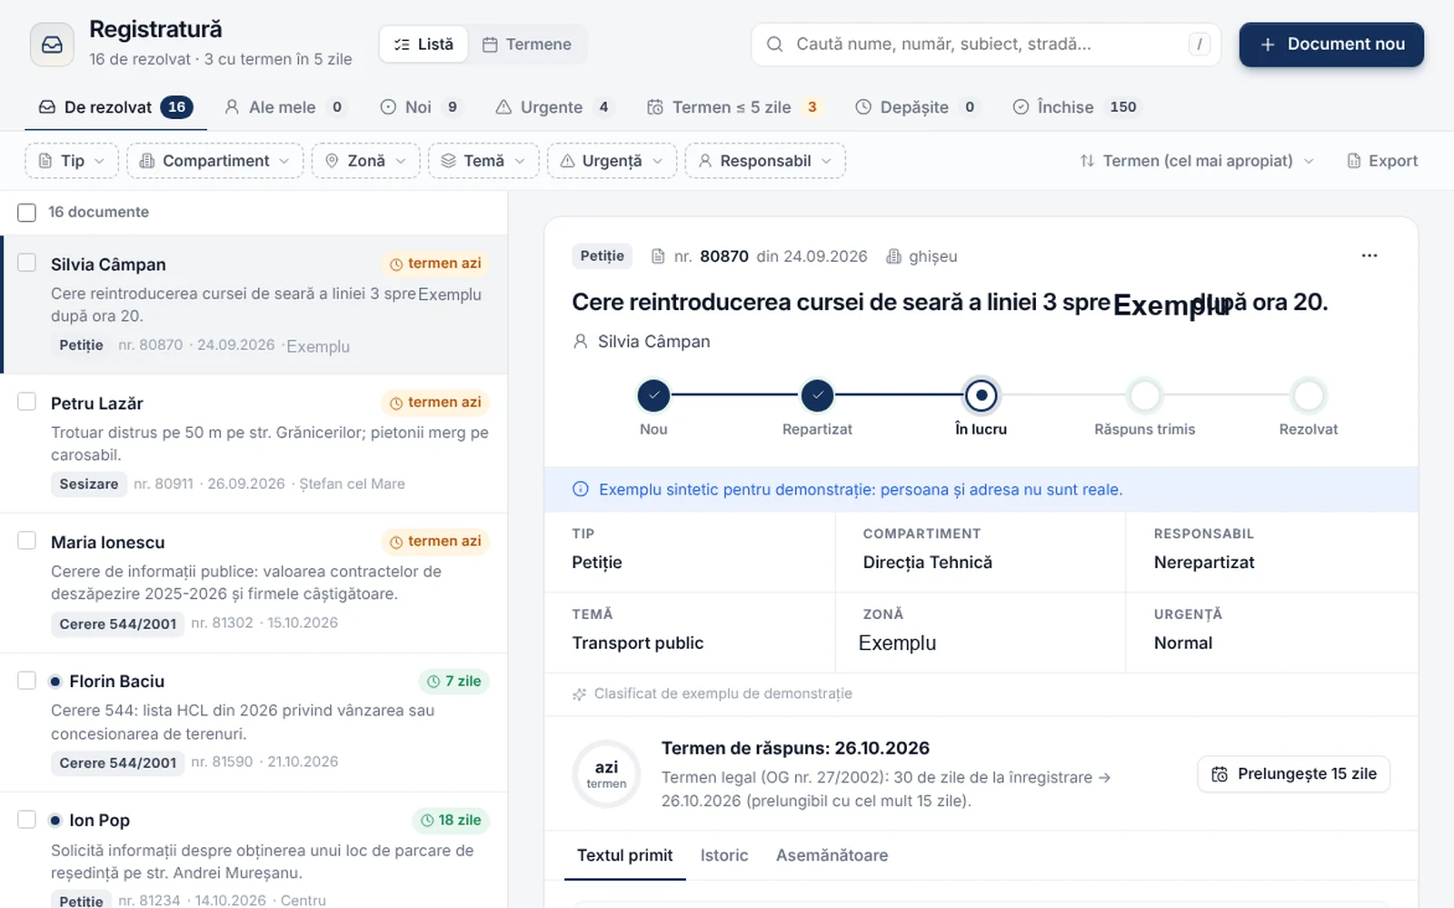Click the magnifier icon in the search box
This screenshot has width=1454, height=908.
pyautogui.click(x=774, y=45)
